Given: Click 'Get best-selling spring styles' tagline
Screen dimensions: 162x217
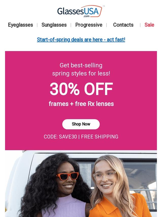Looking at the screenshot, I should (81, 69).
